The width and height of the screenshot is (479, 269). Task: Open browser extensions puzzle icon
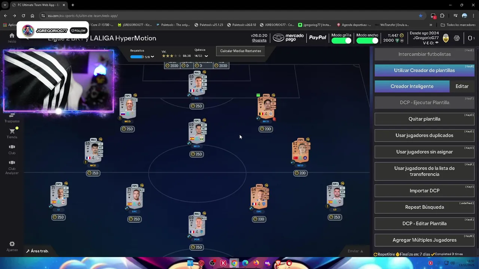coord(442,16)
